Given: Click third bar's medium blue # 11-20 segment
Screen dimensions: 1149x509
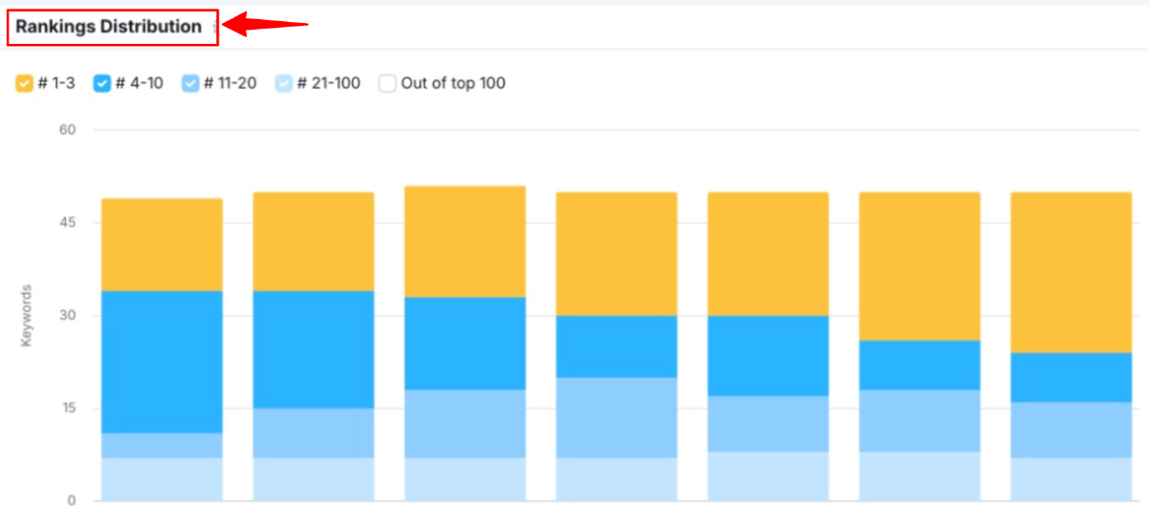Looking at the screenshot, I should (465, 423).
